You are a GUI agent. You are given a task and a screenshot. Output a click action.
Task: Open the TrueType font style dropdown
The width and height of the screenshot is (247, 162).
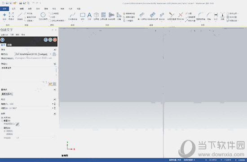[33, 54]
